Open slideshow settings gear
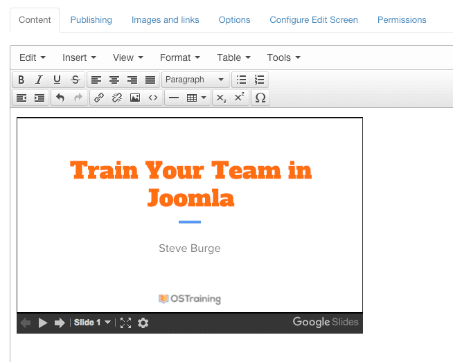 pos(143,323)
